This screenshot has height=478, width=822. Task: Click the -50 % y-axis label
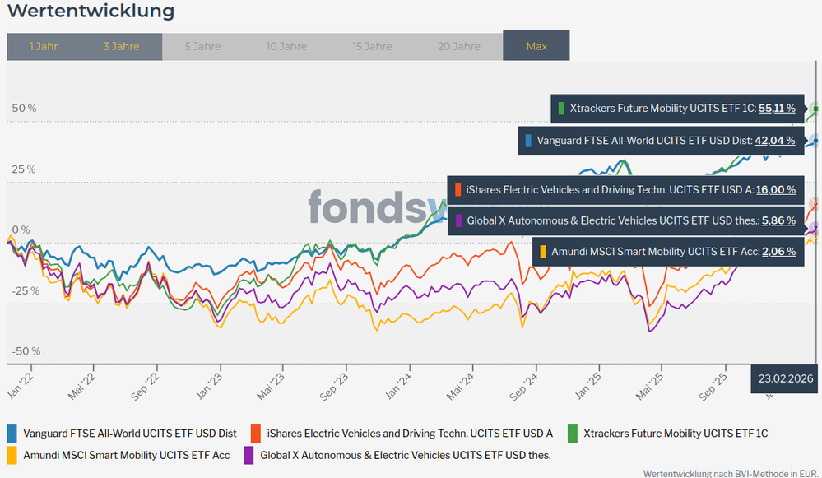click(26, 351)
